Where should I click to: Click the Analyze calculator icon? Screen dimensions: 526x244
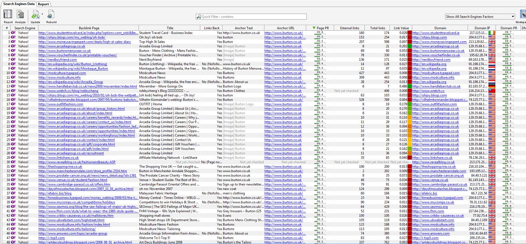point(20,14)
